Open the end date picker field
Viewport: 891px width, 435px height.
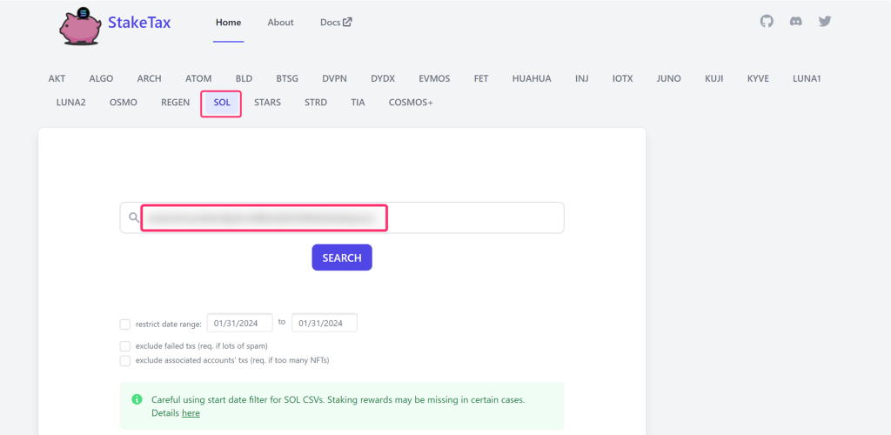click(324, 323)
